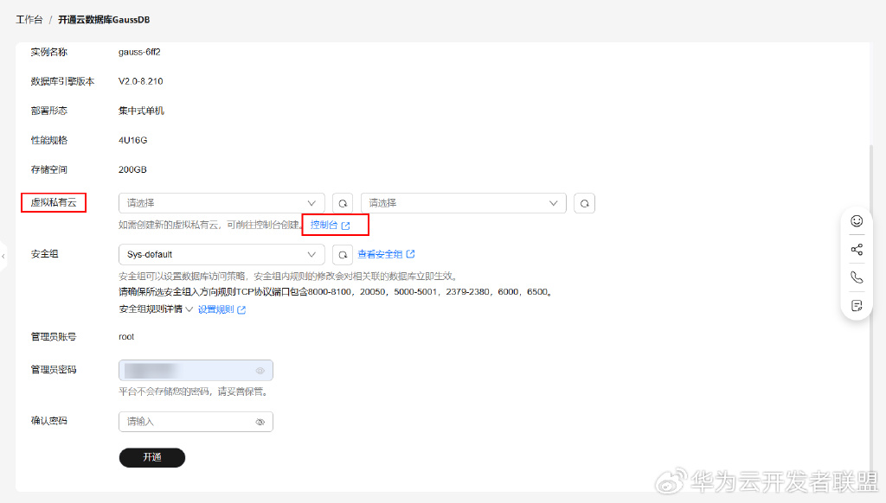Click the 开通 button

(152, 457)
